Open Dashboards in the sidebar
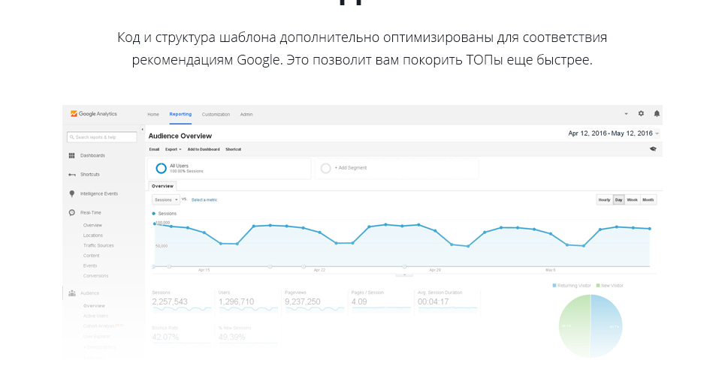 92,156
